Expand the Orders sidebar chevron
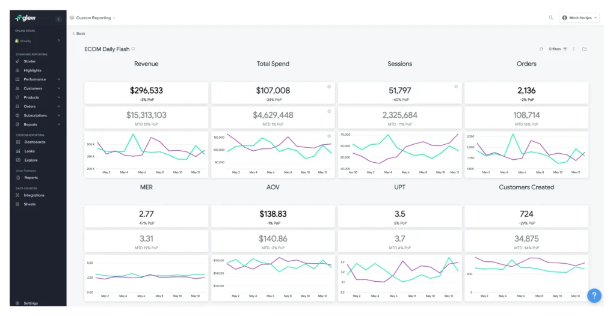This screenshot has width=616, height=316. [x=59, y=106]
